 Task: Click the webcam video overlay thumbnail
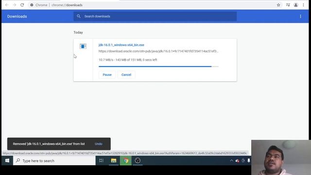(281, 157)
